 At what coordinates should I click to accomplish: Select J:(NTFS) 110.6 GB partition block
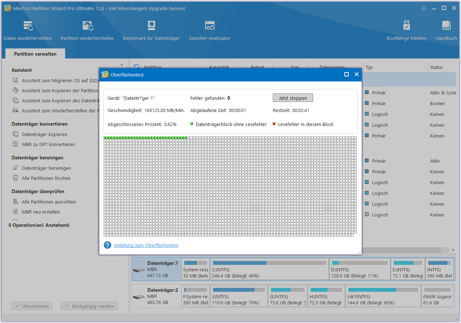coord(239,296)
